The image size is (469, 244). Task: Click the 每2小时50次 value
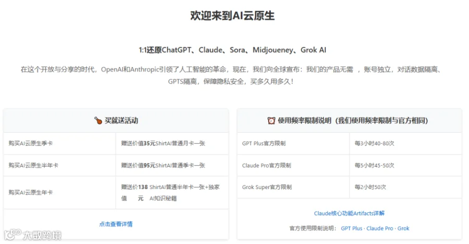(371, 187)
